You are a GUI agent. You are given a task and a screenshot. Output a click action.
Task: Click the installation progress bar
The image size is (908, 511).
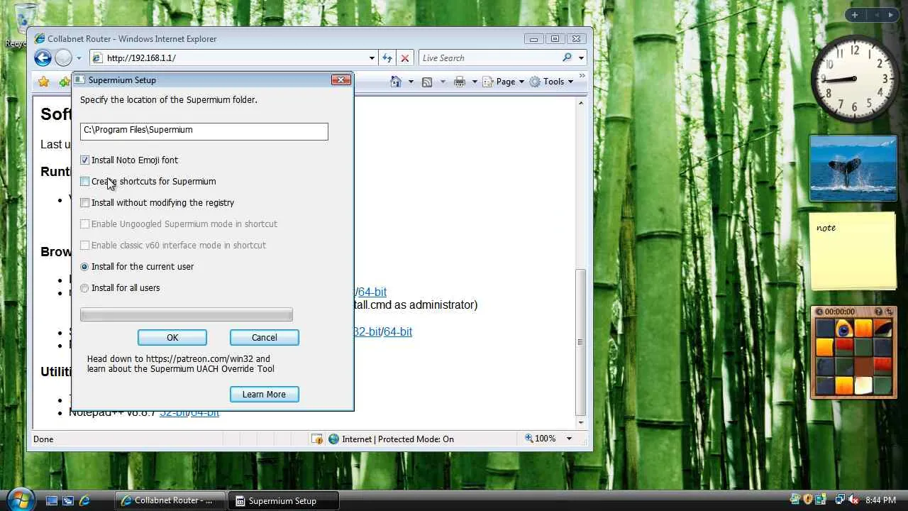187,314
